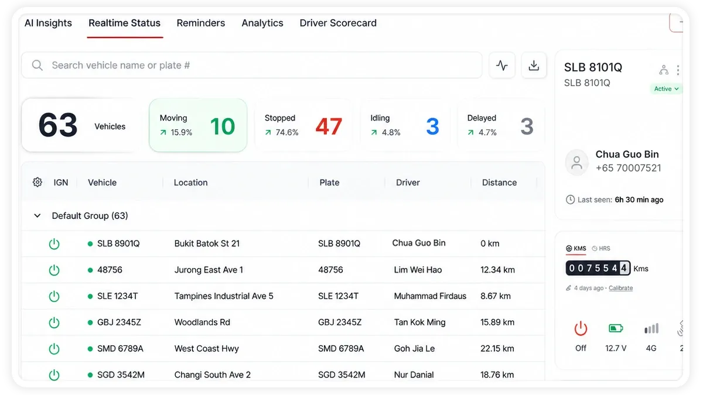Click the pencil icon beside 4 days ago
703x395 pixels.
(x=568, y=288)
